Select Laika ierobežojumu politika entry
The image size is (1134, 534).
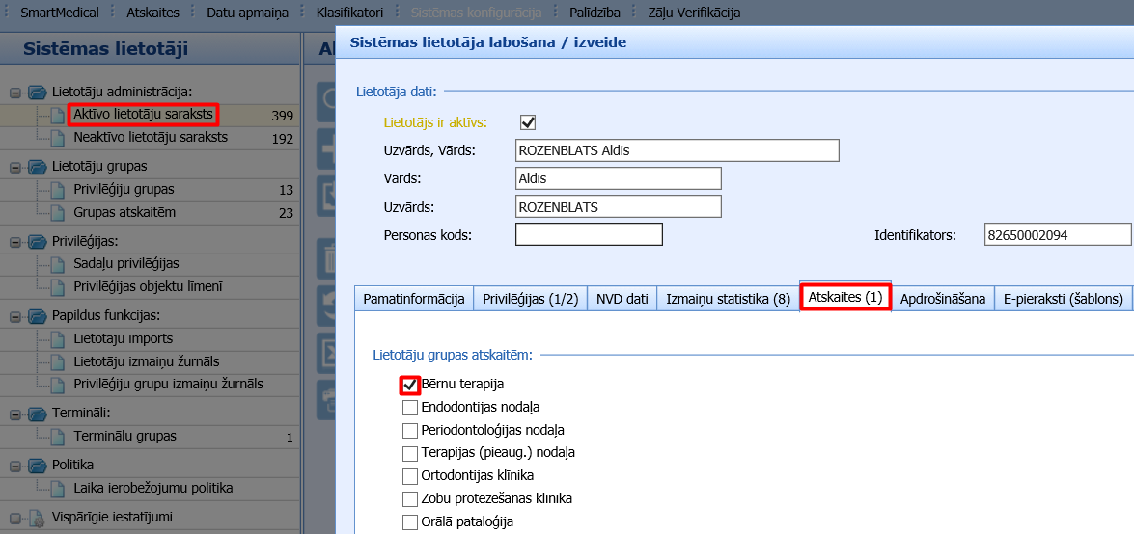pos(152,488)
